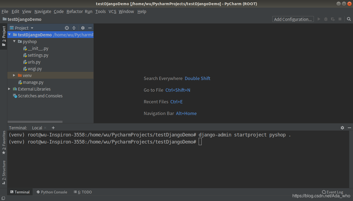Add a new terminal session with plus icon
The height and width of the screenshot is (201, 353).
point(53,128)
